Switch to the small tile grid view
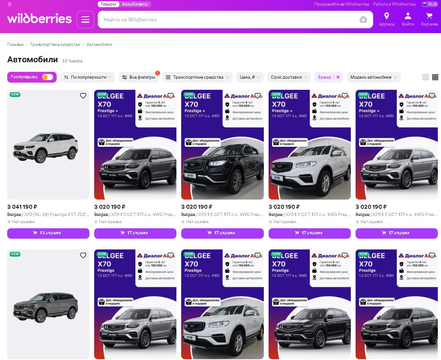 pos(435,77)
